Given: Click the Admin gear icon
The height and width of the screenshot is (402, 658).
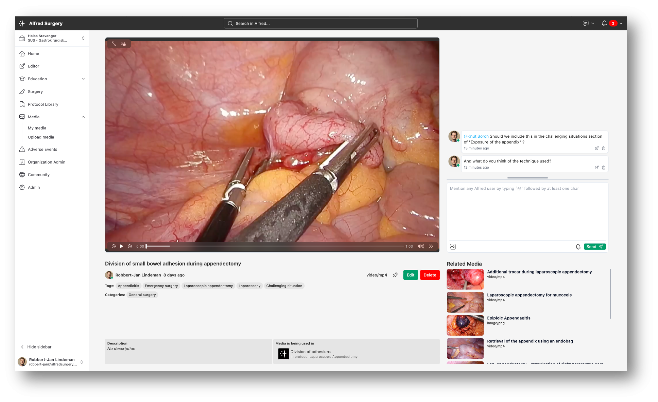Looking at the screenshot, I should (22, 188).
